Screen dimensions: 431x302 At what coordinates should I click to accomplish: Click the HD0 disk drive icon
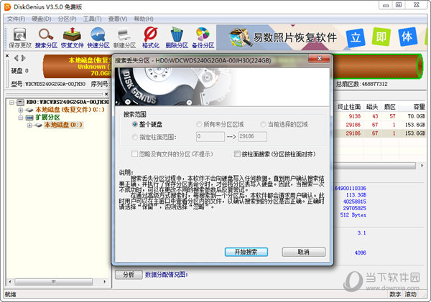[x=20, y=102]
